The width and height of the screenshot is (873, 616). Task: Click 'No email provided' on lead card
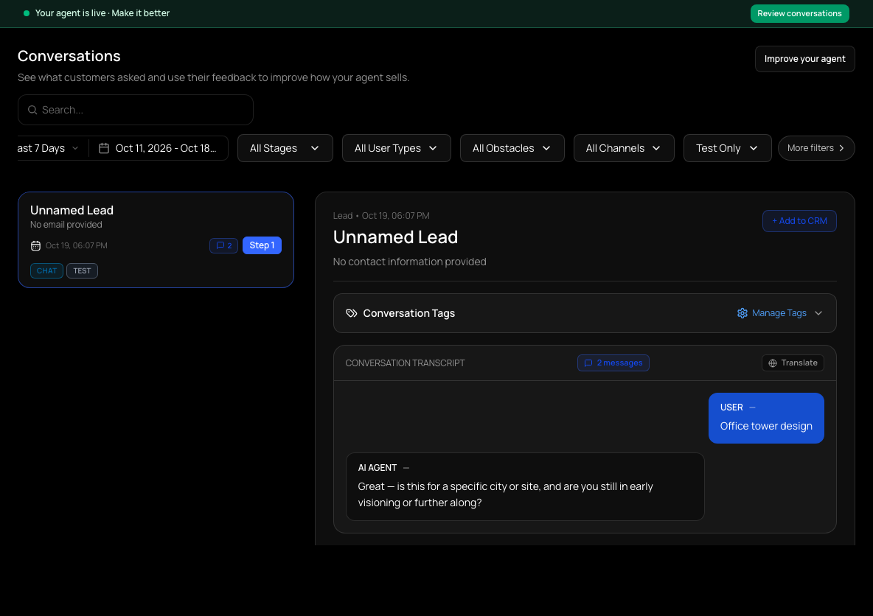point(66,225)
